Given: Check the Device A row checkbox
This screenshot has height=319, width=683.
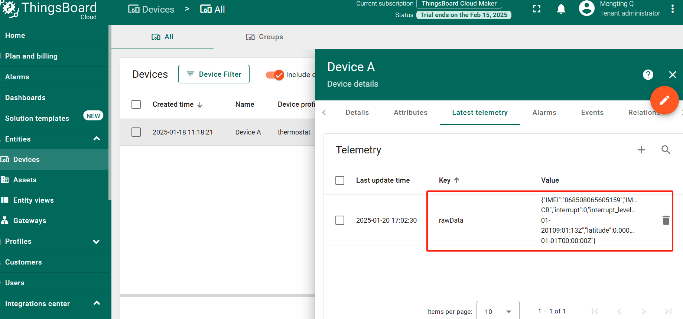Looking at the screenshot, I should click(136, 132).
